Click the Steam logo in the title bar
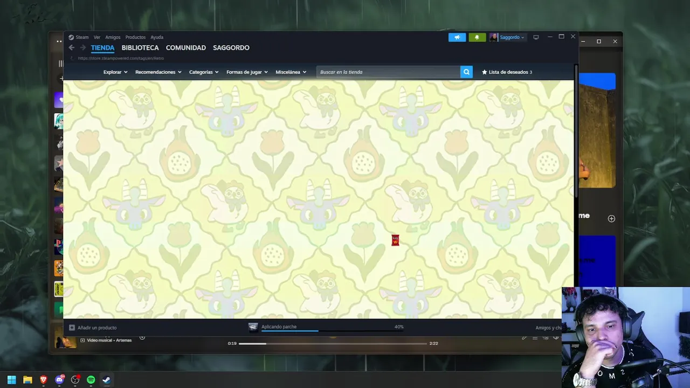 click(71, 37)
